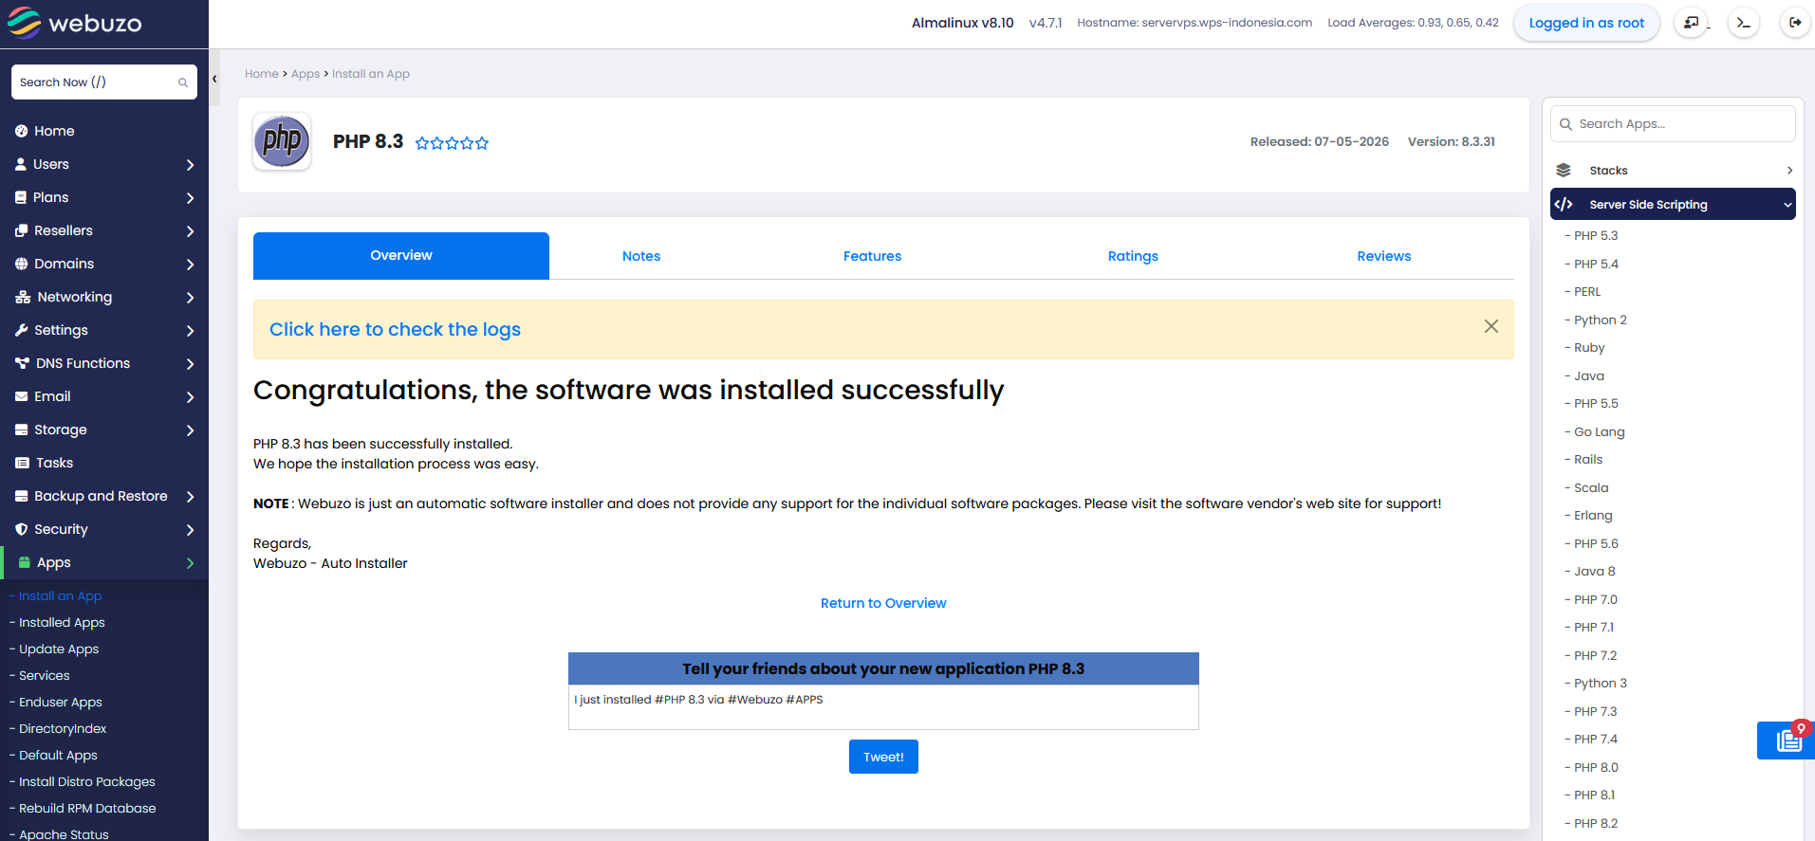Click the Apps breadcrumb link
The height and width of the screenshot is (841, 1815).
306,74
